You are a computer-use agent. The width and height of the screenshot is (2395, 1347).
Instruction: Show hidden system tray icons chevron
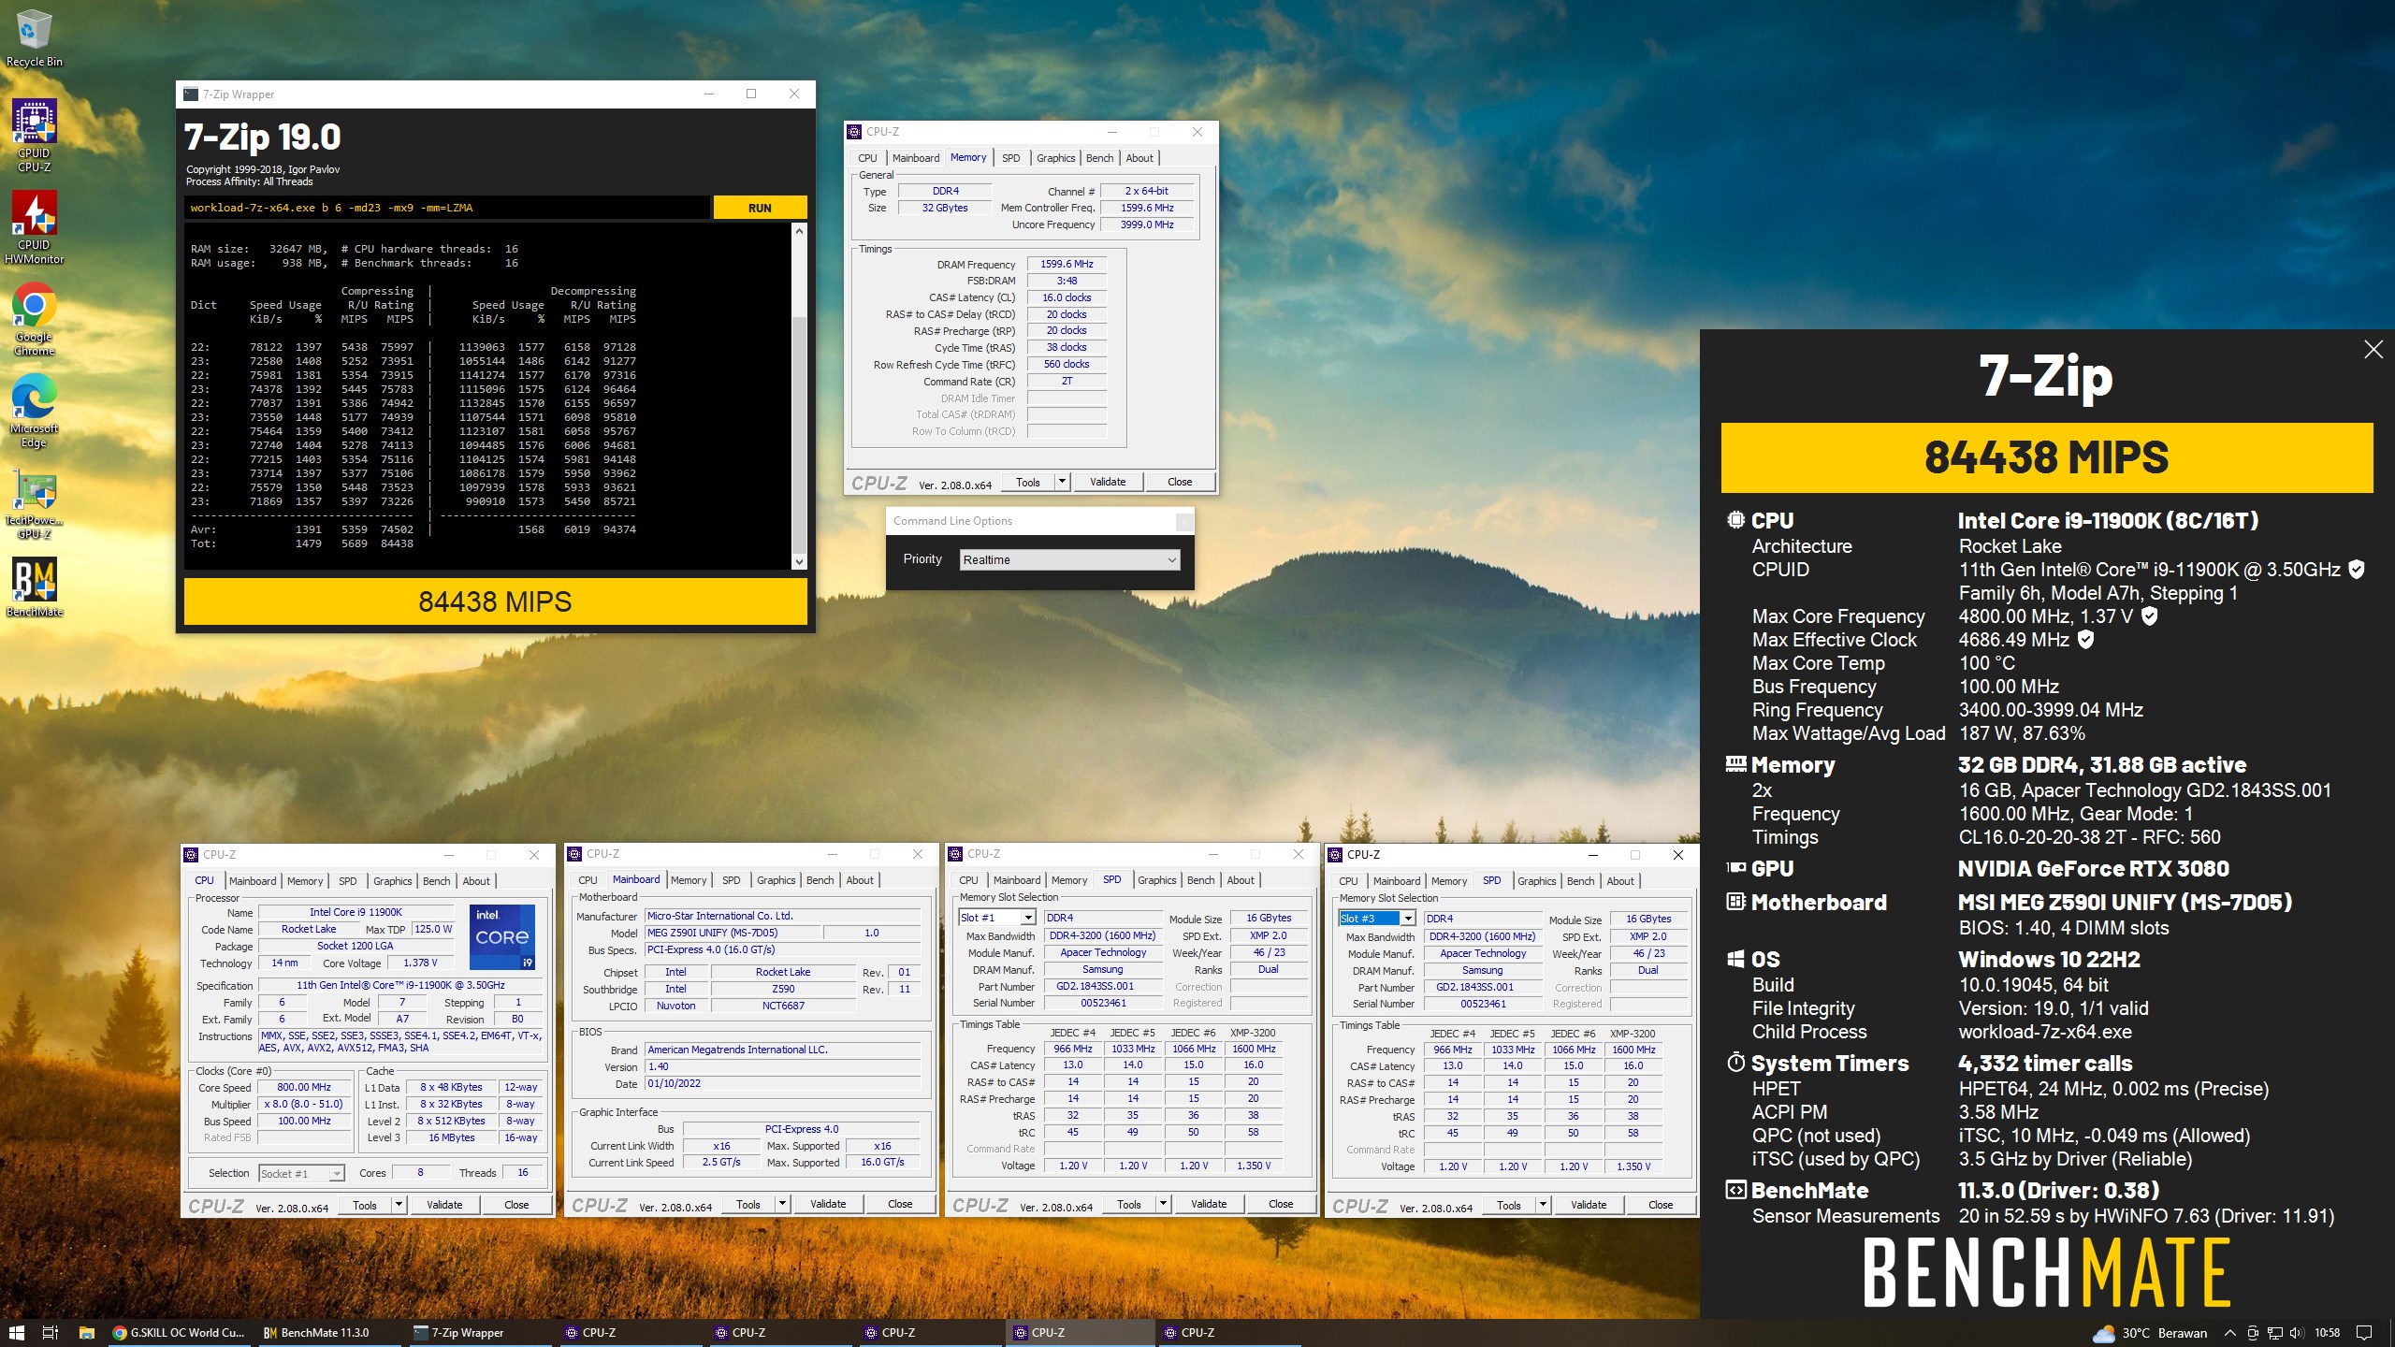point(2229,1333)
